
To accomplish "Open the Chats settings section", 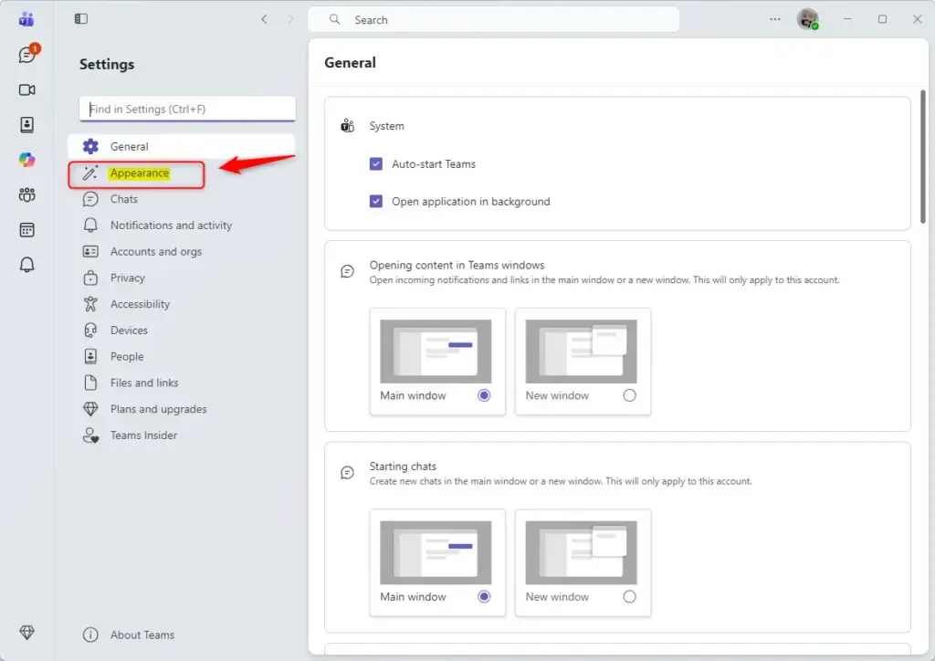I will tap(182, 199).
